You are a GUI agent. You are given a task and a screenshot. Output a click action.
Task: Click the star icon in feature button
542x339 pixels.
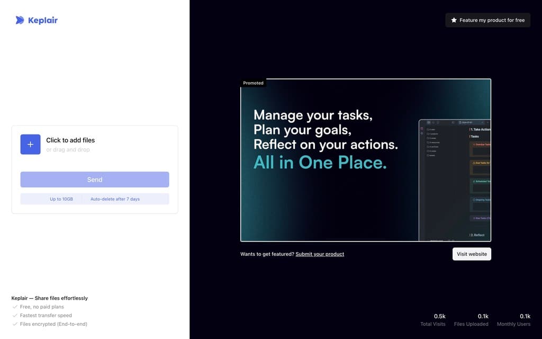(x=454, y=20)
